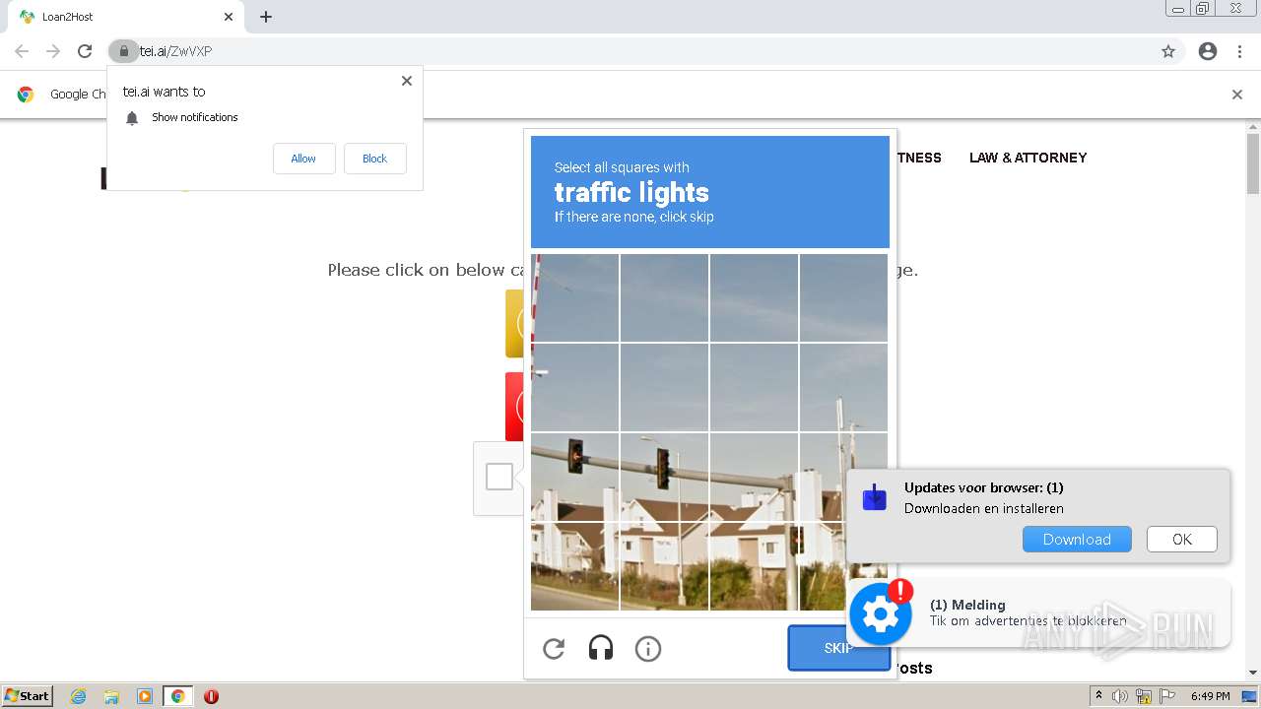Select captcha square with middle traffic light

coord(664,477)
